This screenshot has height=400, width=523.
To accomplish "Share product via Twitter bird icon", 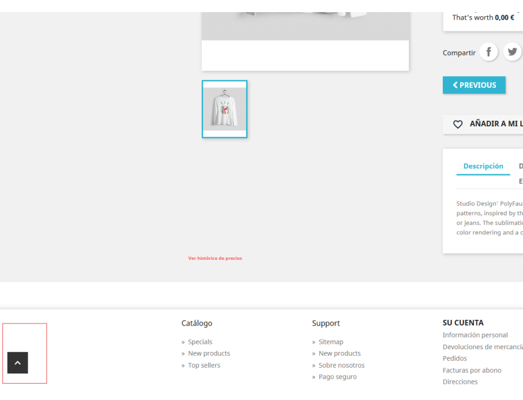I will pos(512,52).
